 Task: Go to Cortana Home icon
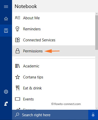click(6, 19)
